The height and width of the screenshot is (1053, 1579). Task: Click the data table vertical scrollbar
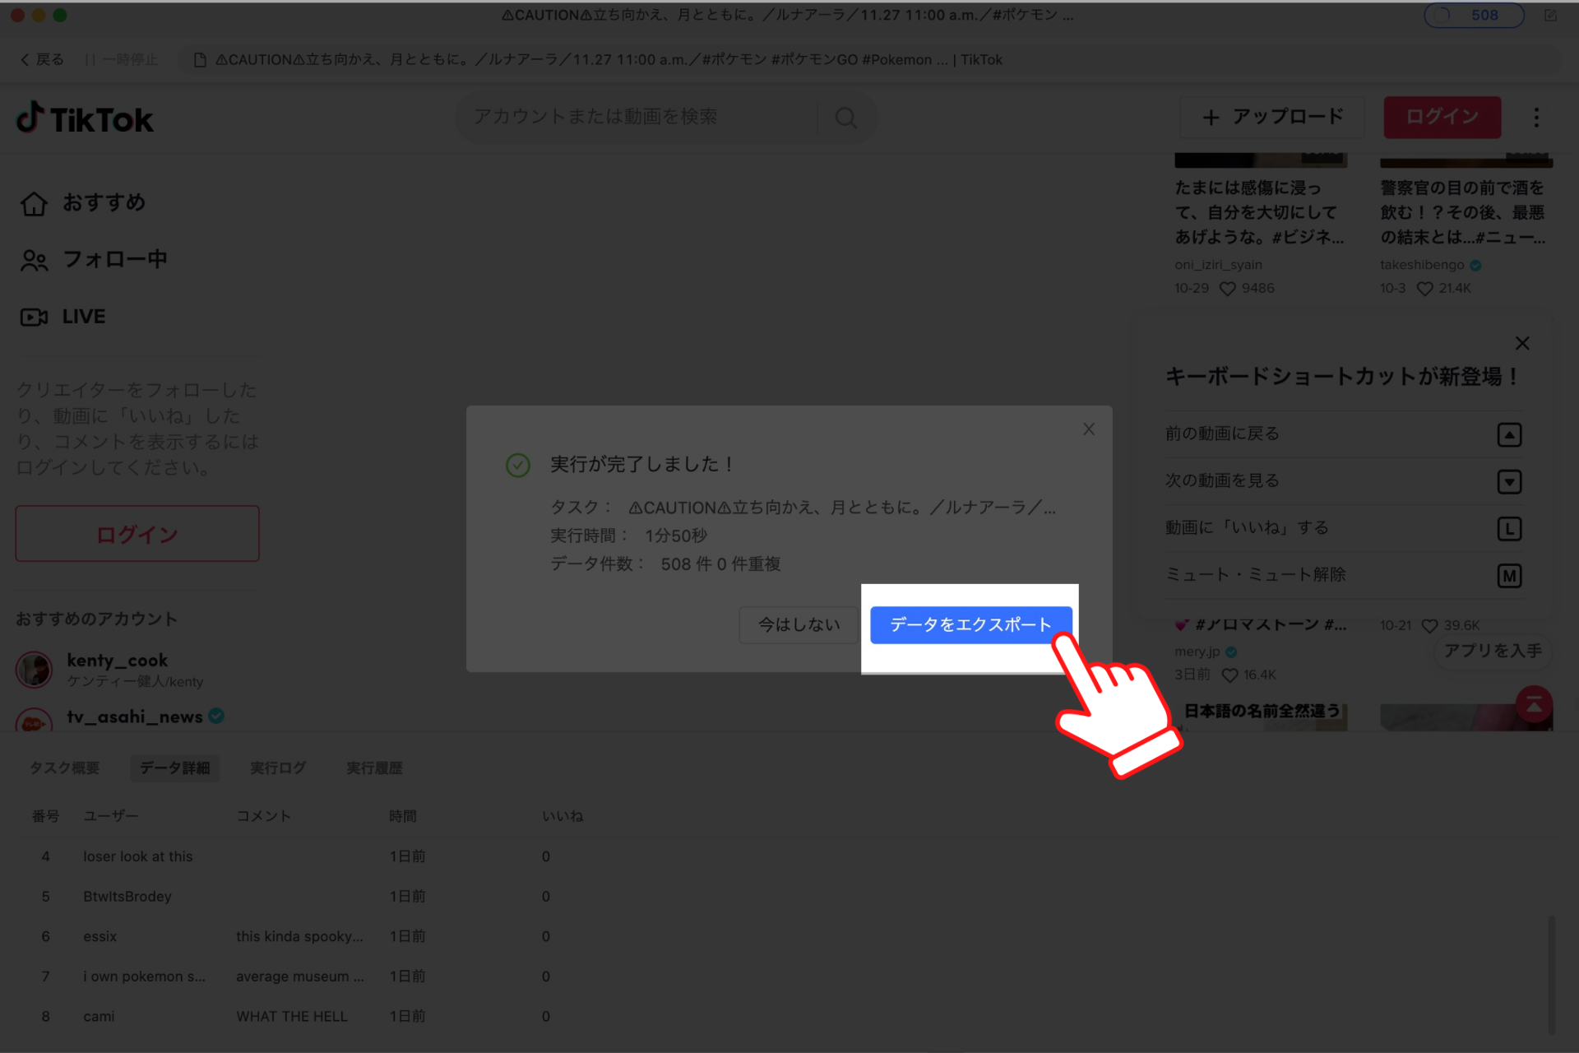click(x=1551, y=975)
